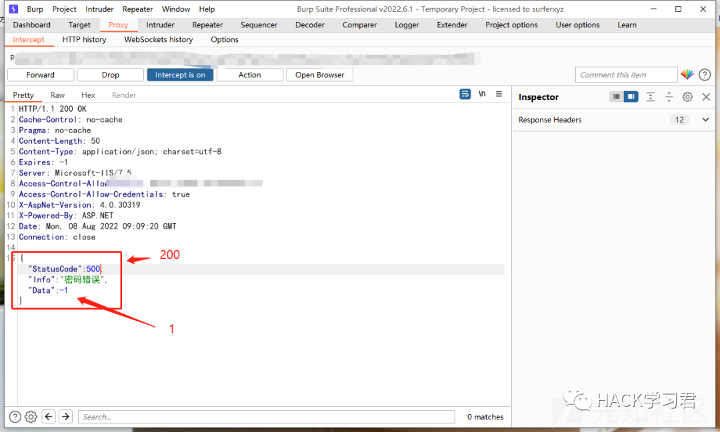Click the HTTP/1.1 200 OK status line

[53, 108]
